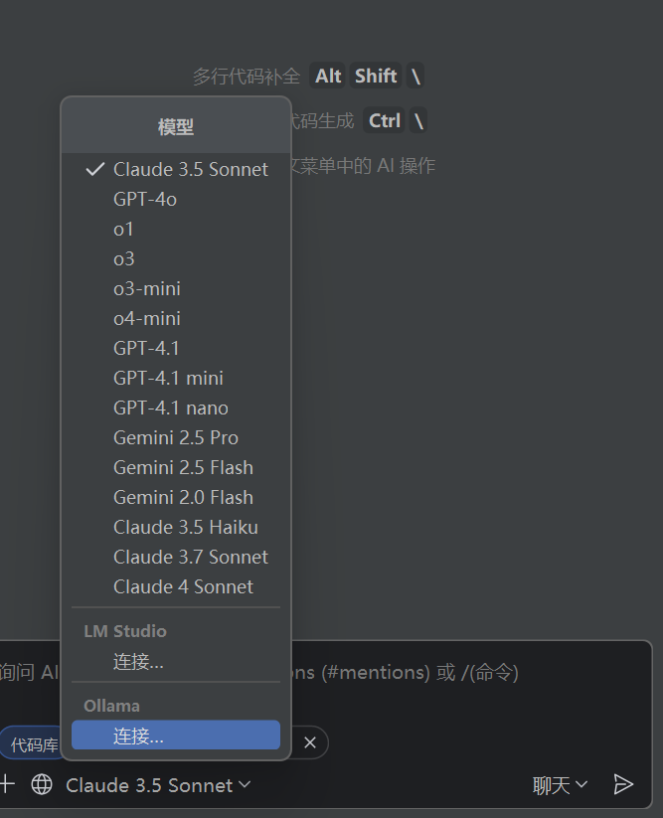
Task: Select Claude 4 Sonnet from the list
Action: 183,587
